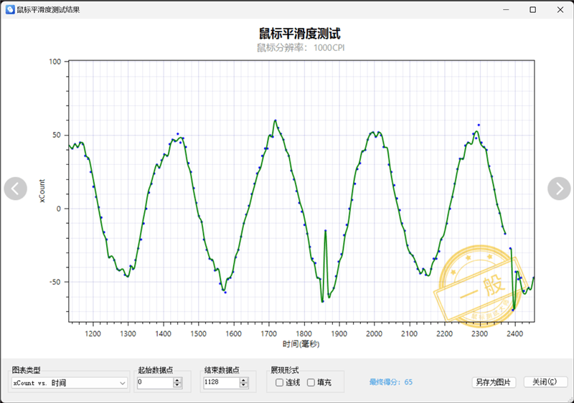Enable the 连线 checkbox

(279, 382)
